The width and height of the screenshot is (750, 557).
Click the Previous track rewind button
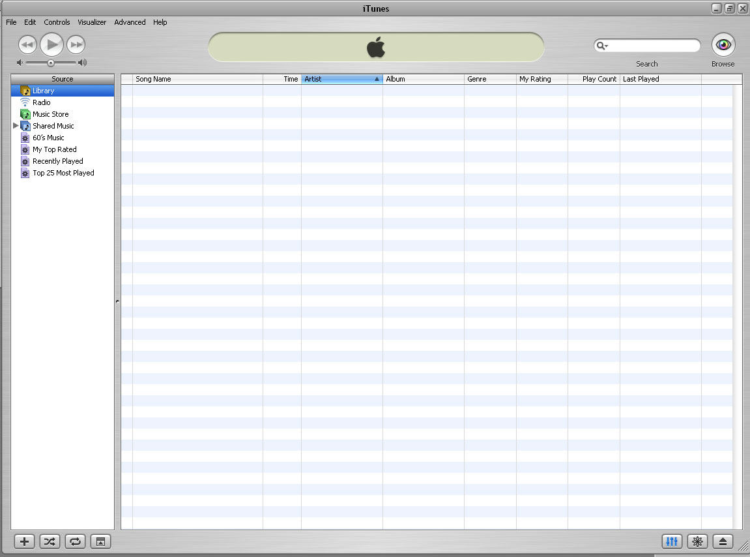[28, 44]
